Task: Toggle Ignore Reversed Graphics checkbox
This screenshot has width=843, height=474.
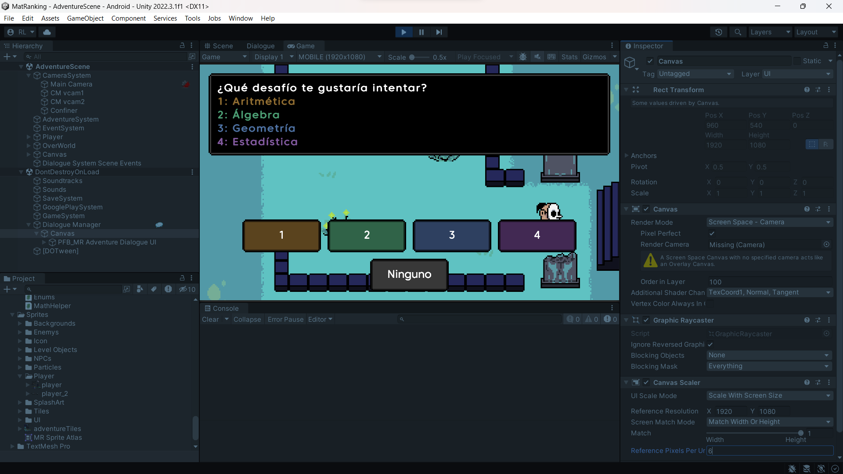Action: (710, 345)
